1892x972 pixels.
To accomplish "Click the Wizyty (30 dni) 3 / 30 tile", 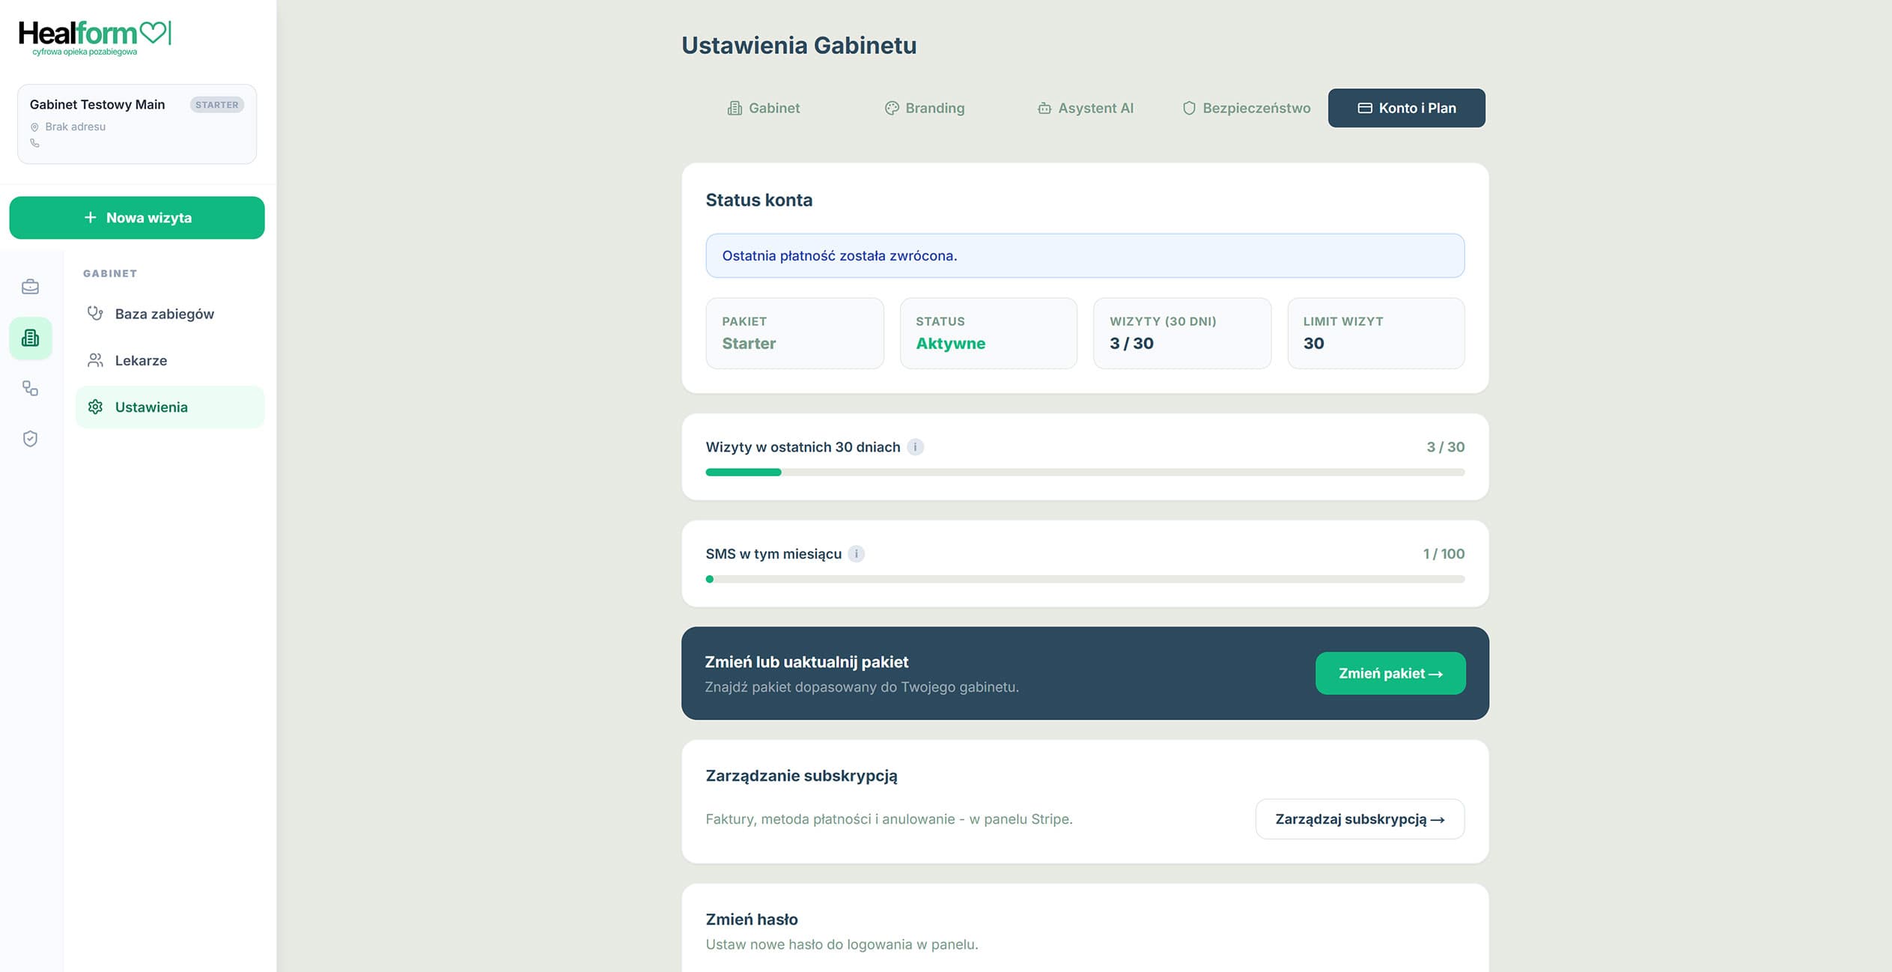I will coord(1182,333).
